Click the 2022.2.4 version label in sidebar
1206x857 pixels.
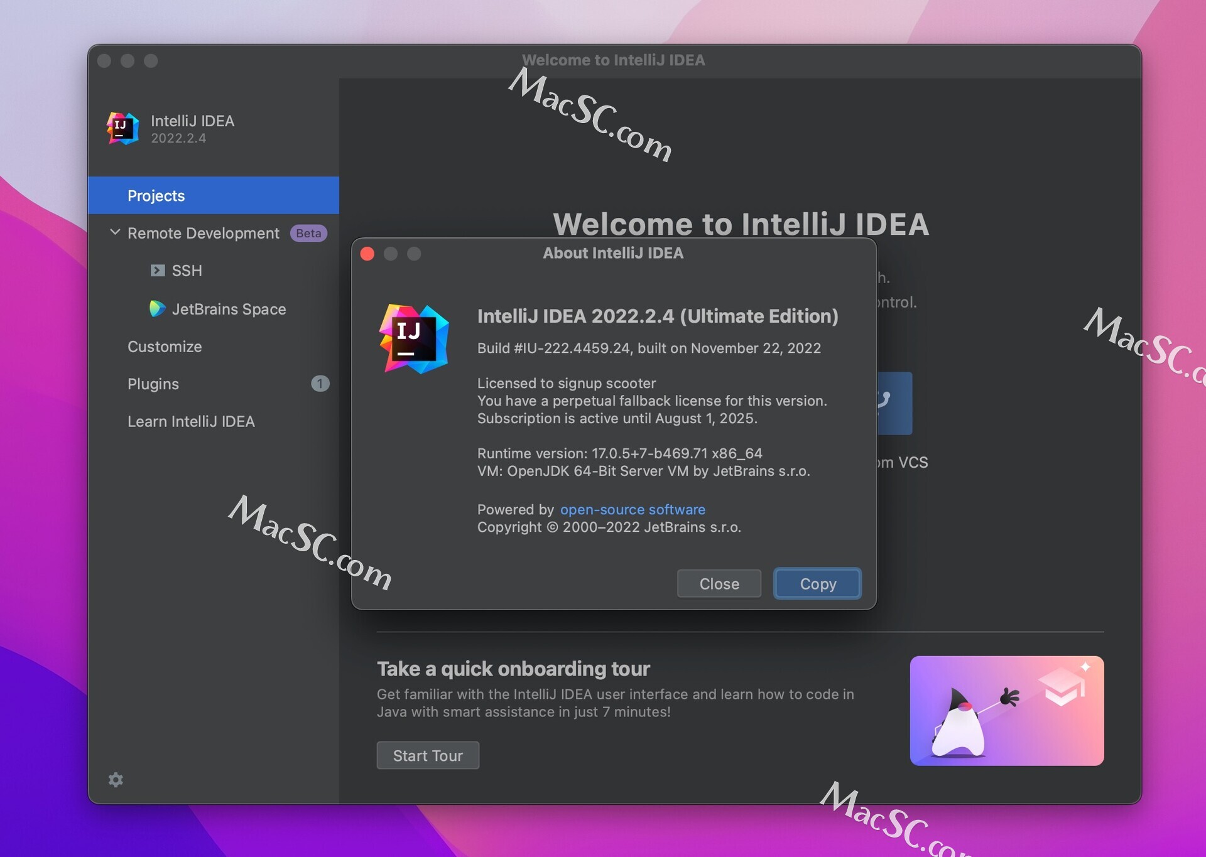(178, 138)
